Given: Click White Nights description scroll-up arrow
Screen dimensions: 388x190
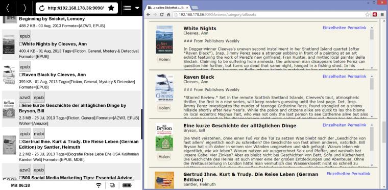Looking at the screenshot, I should (x=372, y=28).
